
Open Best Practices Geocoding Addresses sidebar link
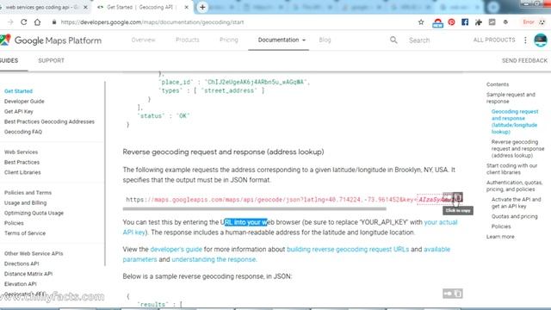click(x=49, y=121)
